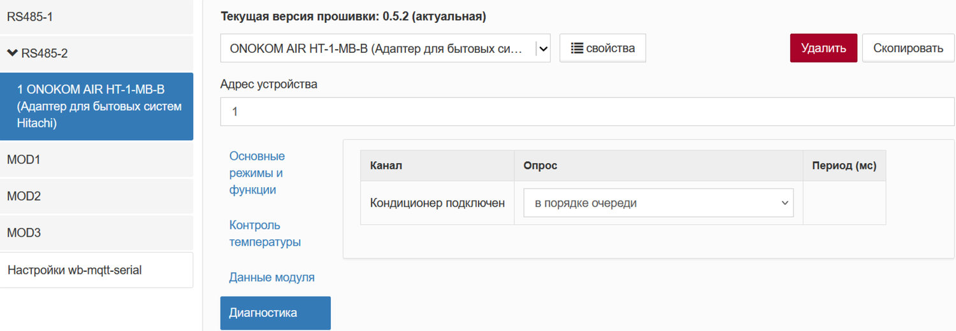Click the Текущая версия прошивки text

coord(353,17)
